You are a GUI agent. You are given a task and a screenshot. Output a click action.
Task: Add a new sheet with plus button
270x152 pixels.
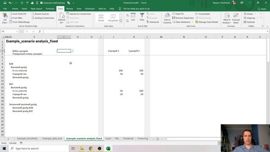coord(157,139)
